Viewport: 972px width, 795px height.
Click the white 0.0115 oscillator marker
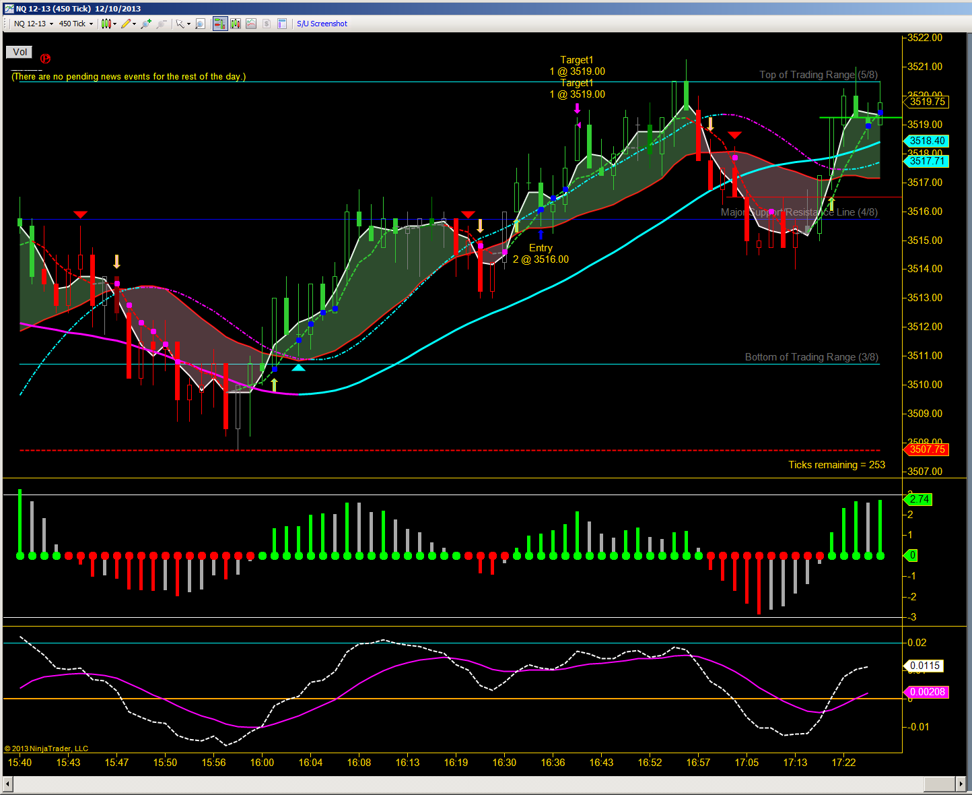[924, 666]
